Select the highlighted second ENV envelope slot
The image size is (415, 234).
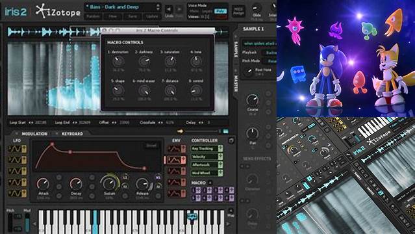click(x=176, y=160)
